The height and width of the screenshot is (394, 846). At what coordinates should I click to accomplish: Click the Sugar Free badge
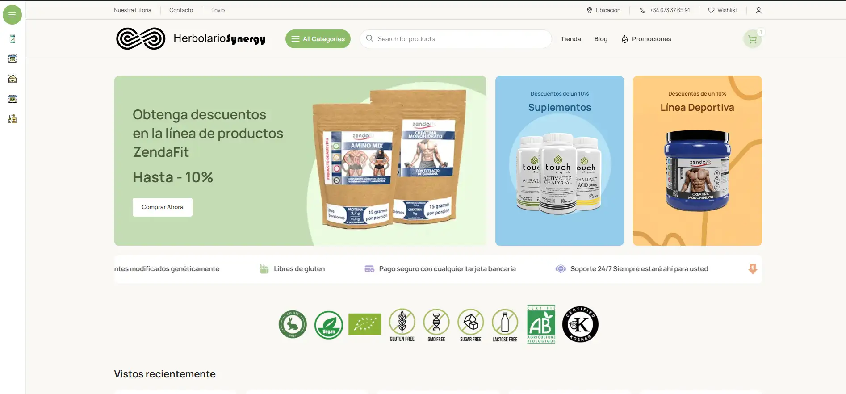tap(471, 325)
